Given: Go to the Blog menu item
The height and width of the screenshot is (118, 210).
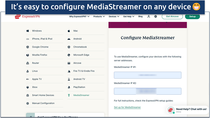Looking at the screenshot, I should [140, 17].
